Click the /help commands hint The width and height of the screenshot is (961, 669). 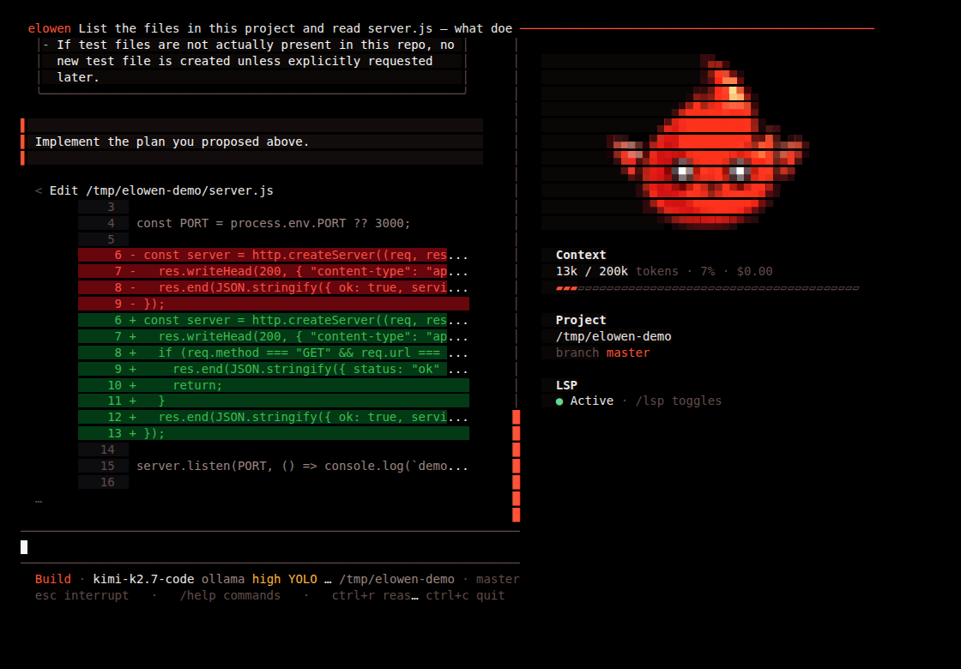[230, 595]
